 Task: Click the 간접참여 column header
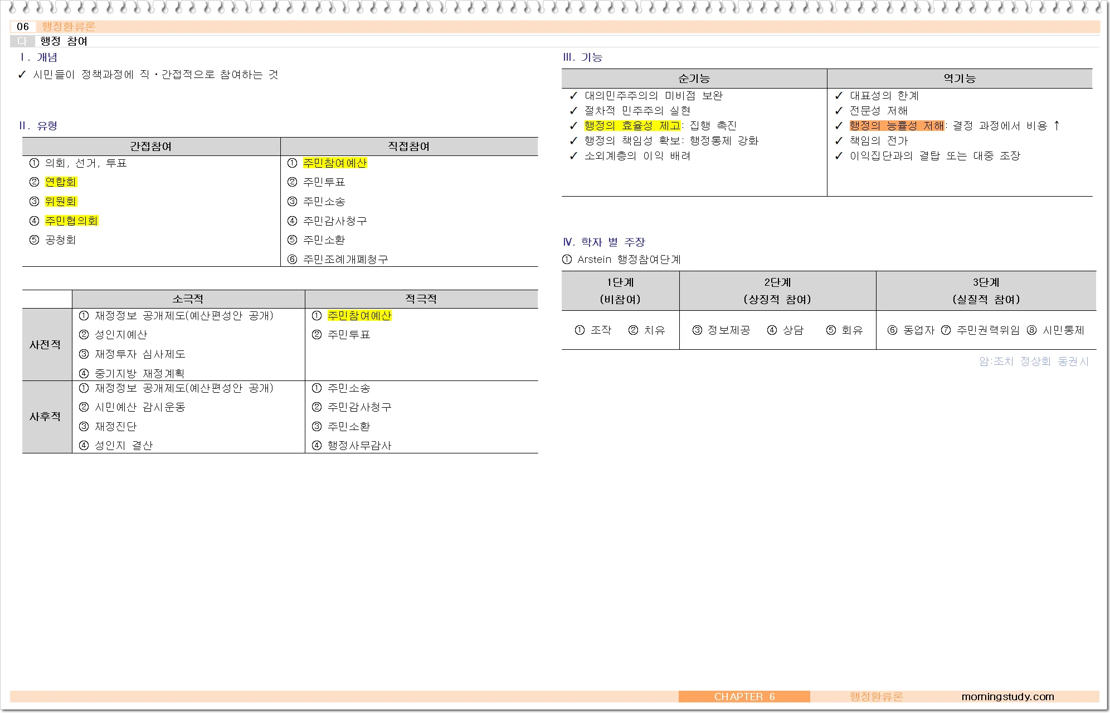tap(151, 146)
